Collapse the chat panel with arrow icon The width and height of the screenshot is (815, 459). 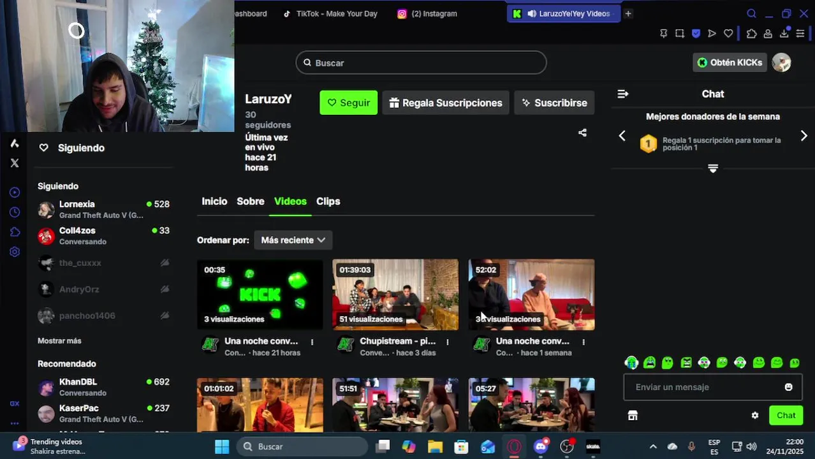click(x=623, y=94)
